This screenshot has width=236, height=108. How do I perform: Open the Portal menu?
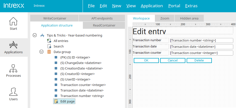(174, 6)
